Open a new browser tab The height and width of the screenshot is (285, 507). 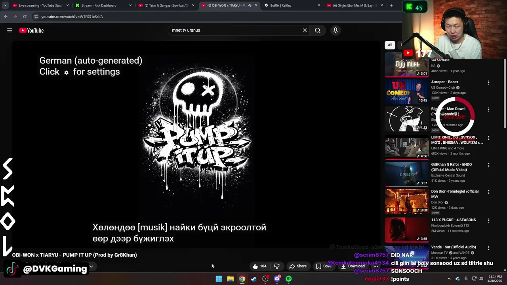pyautogui.click(x=391, y=6)
